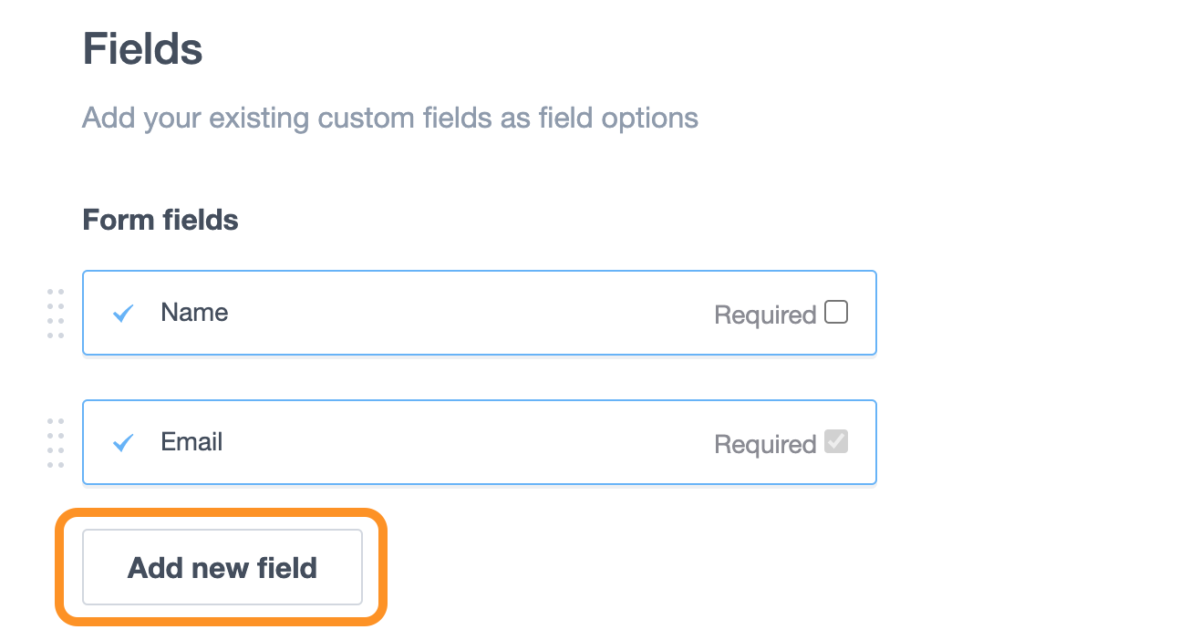This screenshot has height=640, width=1200.
Task: Click the blue checkmark next to Email
Action: pyautogui.click(x=123, y=443)
